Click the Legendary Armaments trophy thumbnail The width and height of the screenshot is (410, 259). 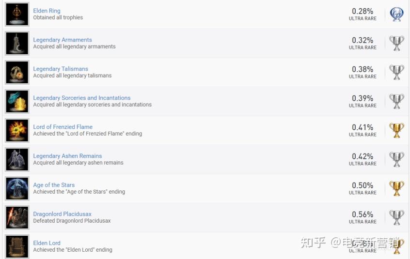click(17, 44)
